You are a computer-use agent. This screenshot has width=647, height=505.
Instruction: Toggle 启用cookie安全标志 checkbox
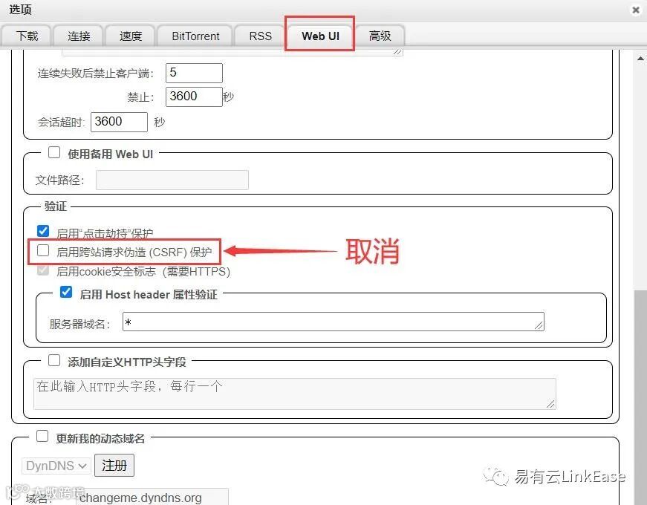pos(43,270)
